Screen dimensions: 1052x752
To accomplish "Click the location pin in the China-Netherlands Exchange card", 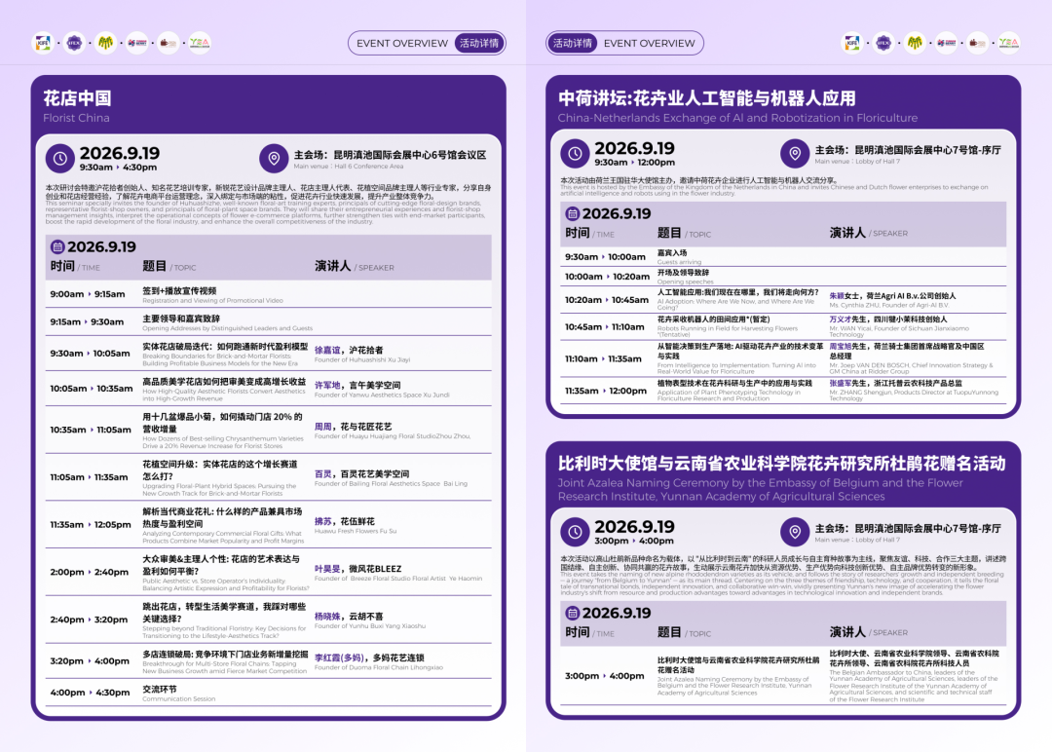I will pyautogui.click(x=795, y=154).
